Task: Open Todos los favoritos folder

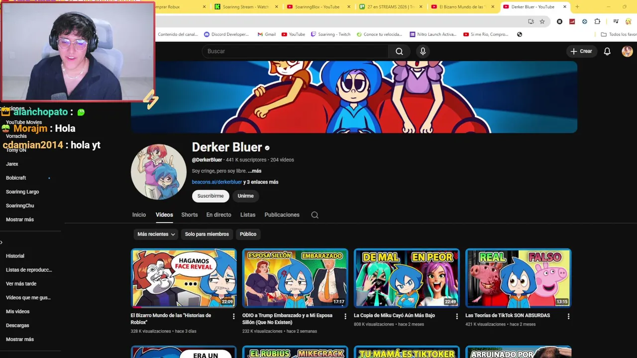Action: click(619, 34)
